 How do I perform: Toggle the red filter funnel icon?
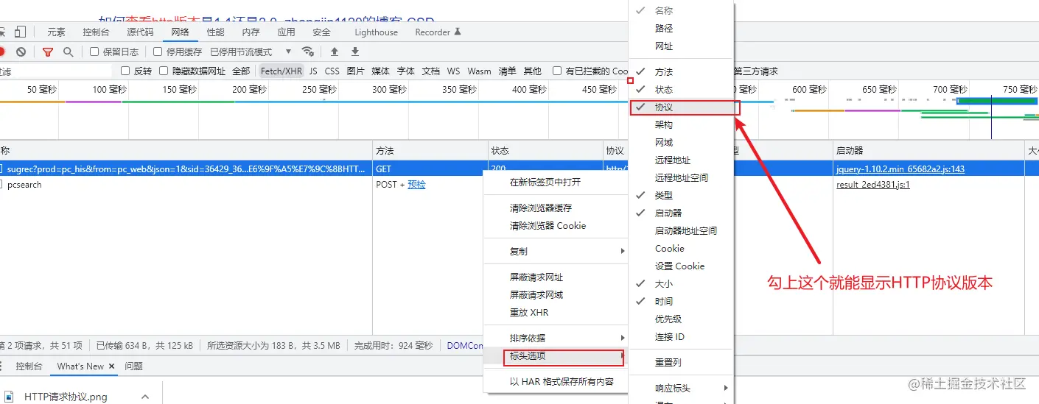[x=48, y=52]
